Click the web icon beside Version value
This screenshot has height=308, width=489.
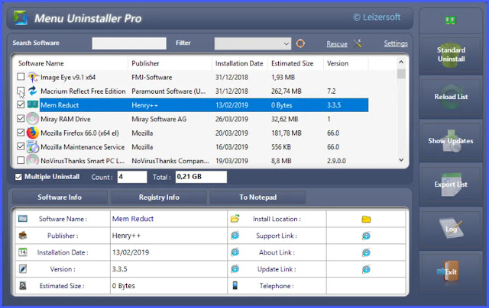coord(235,269)
